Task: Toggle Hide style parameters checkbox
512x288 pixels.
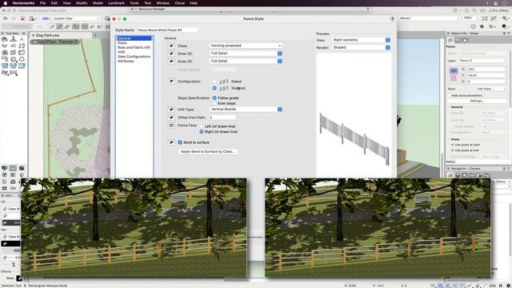Action: (x=449, y=96)
